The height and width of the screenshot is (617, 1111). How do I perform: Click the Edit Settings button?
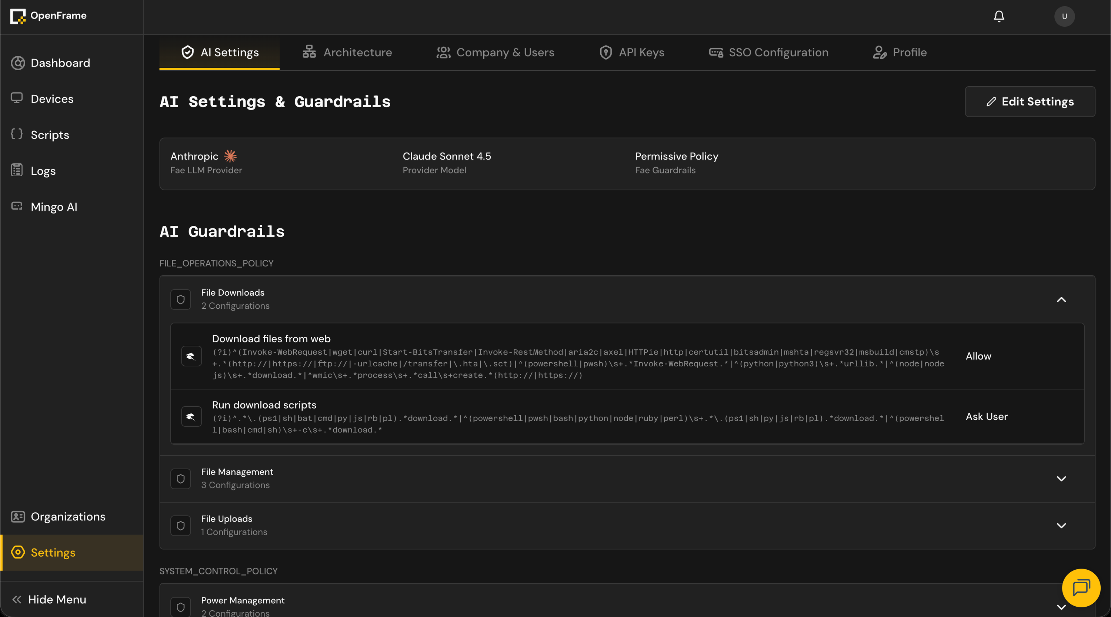click(1030, 102)
